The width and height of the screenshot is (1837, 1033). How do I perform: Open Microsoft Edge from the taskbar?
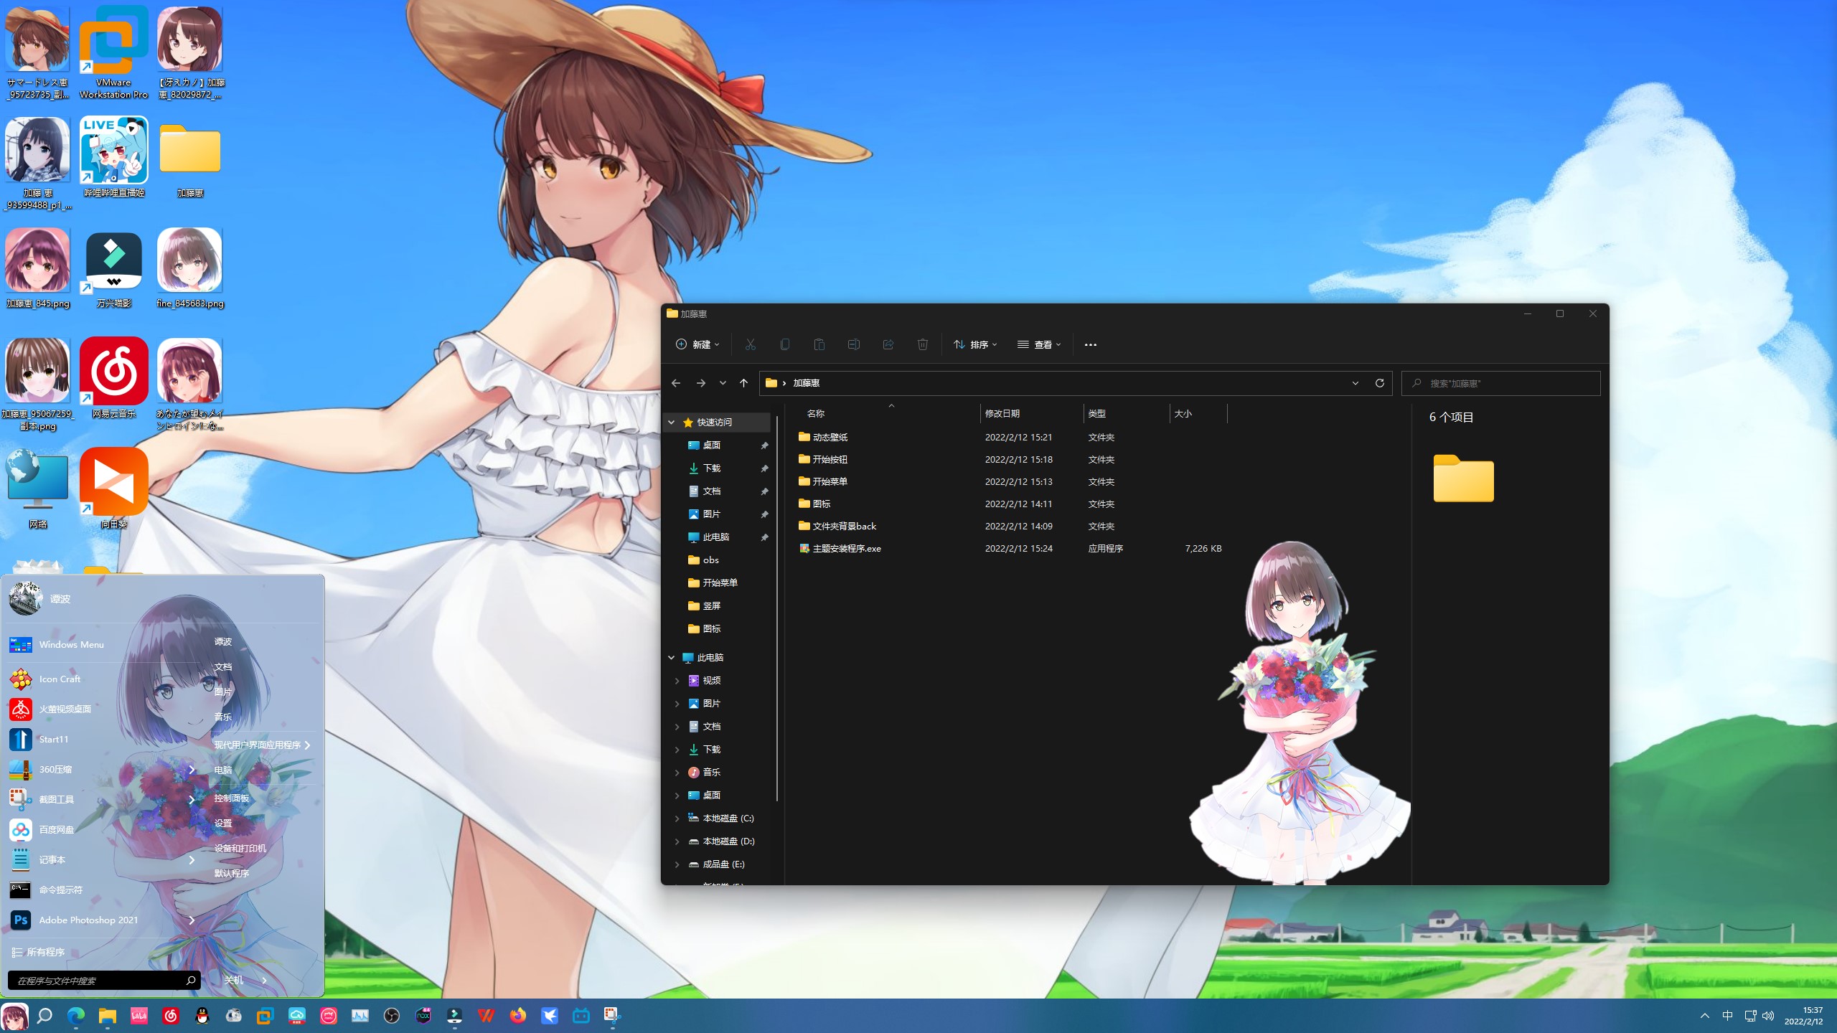tap(75, 1015)
